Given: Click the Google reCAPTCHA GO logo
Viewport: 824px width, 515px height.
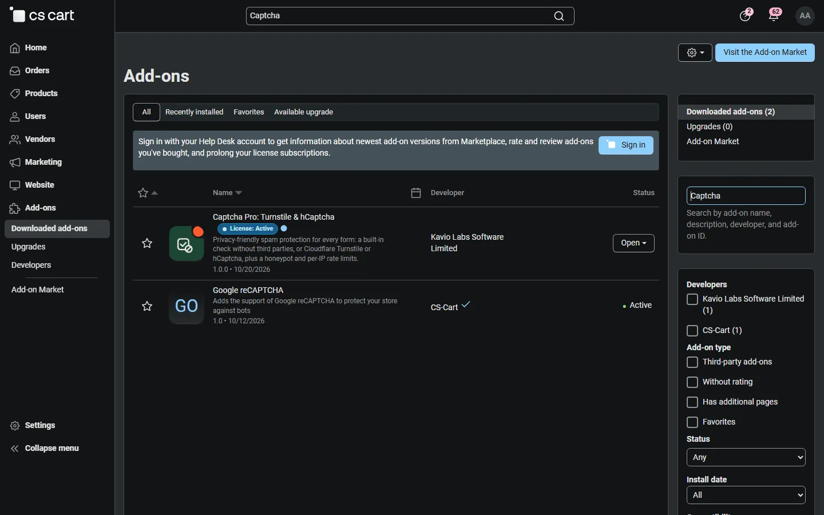Looking at the screenshot, I should coord(187,306).
